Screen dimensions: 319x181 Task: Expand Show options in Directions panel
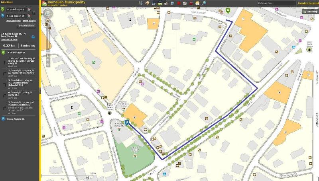(29, 20)
